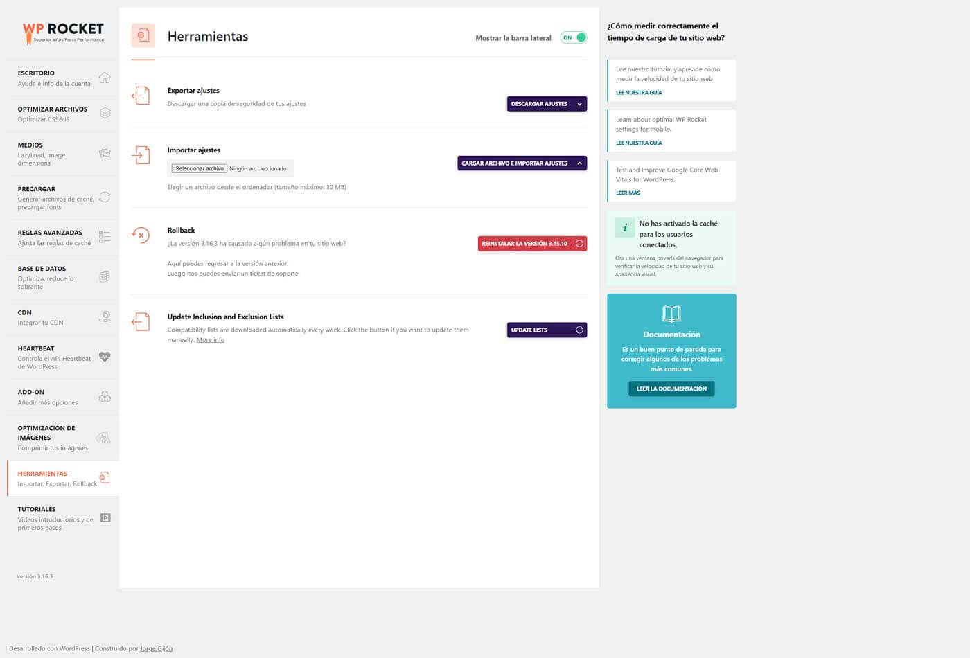The image size is (970, 658).
Task: Open the Precargar section
Action: pos(63,197)
